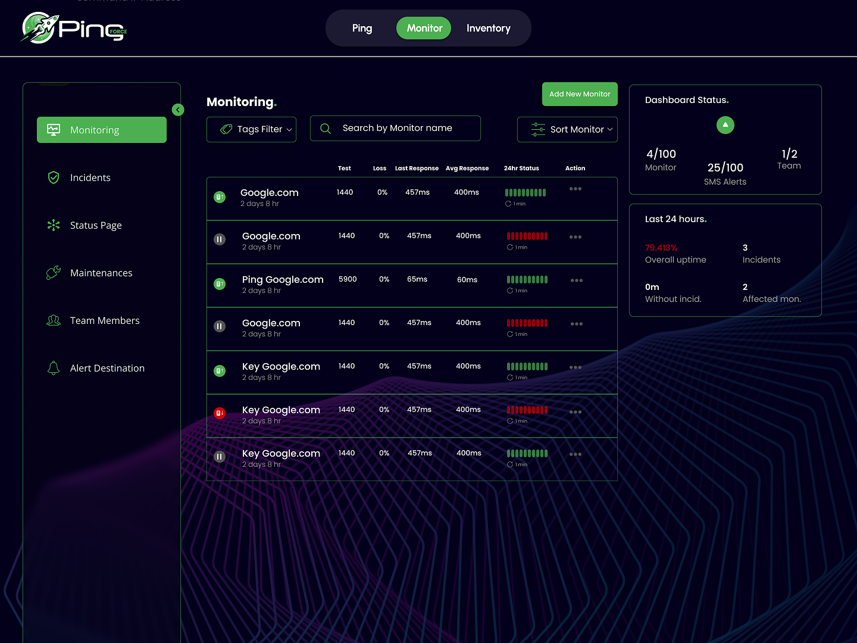The width and height of the screenshot is (857, 643).
Task: Click green status icon of the first Google.com row
Action: pos(220,197)
